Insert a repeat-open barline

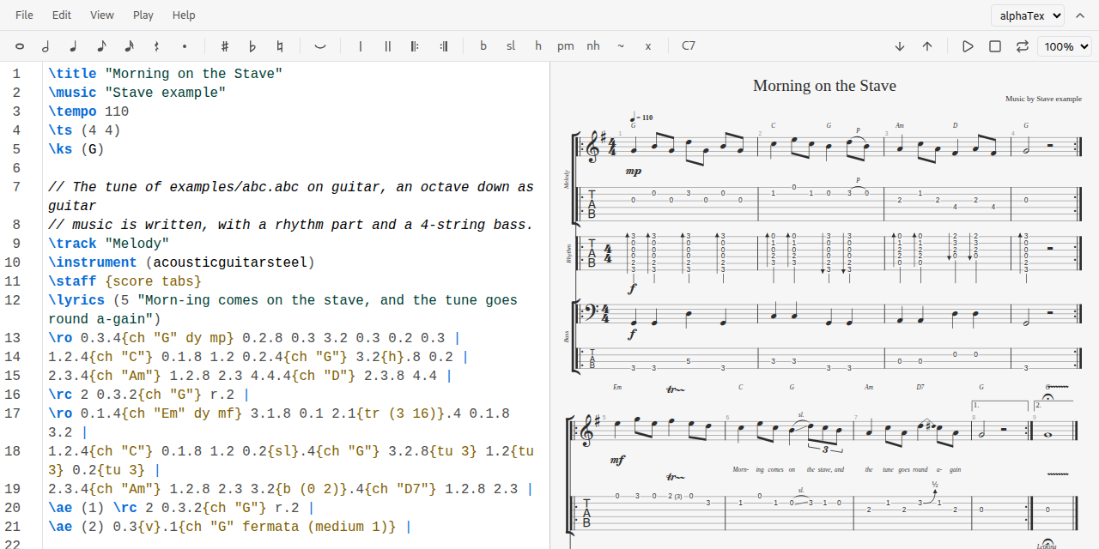pos(416,46)
